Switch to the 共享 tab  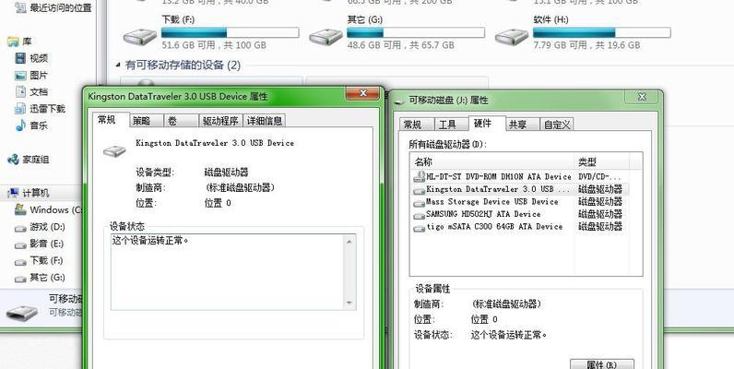[x=522, y=125]
